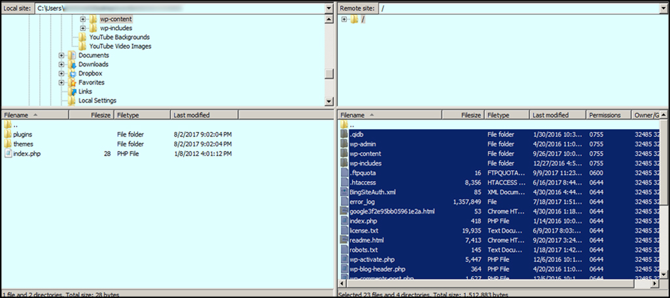
Task: Click the wp-admin folder icon in remote list
Action: pos(344,144)
